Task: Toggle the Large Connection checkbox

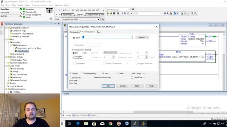Action: [x=137, y=64]
